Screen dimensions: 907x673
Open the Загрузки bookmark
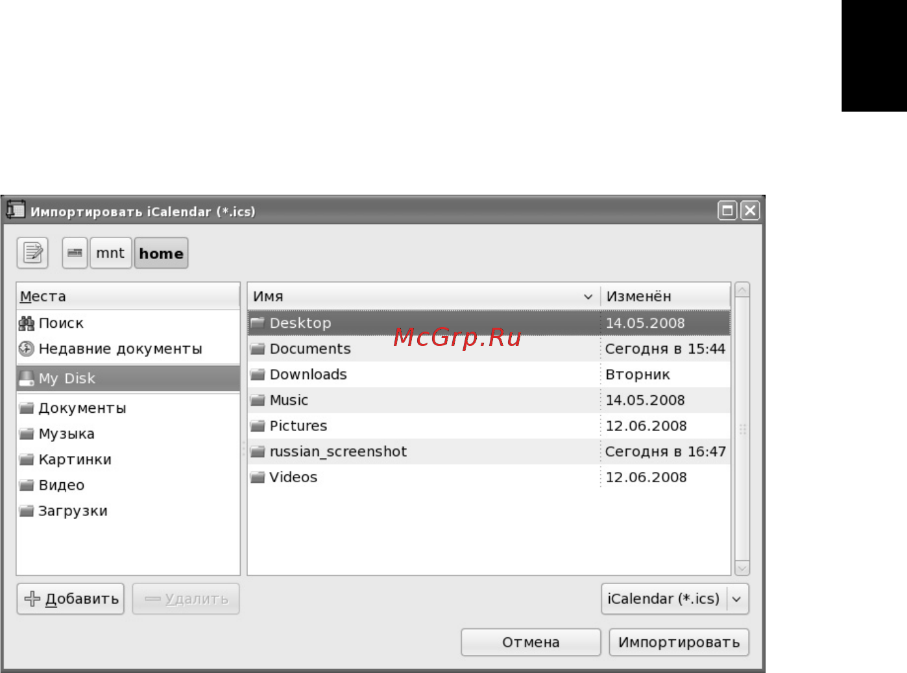click(x=128, y=511)
